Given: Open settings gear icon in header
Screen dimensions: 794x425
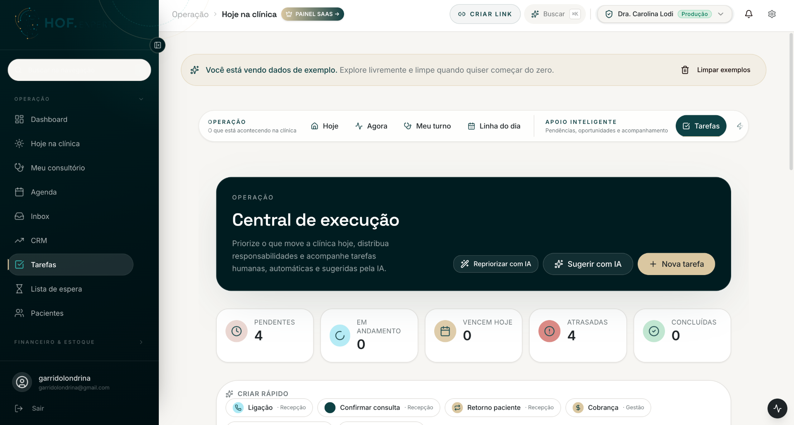Looking at the screenshot, I should tap(772, 14).
